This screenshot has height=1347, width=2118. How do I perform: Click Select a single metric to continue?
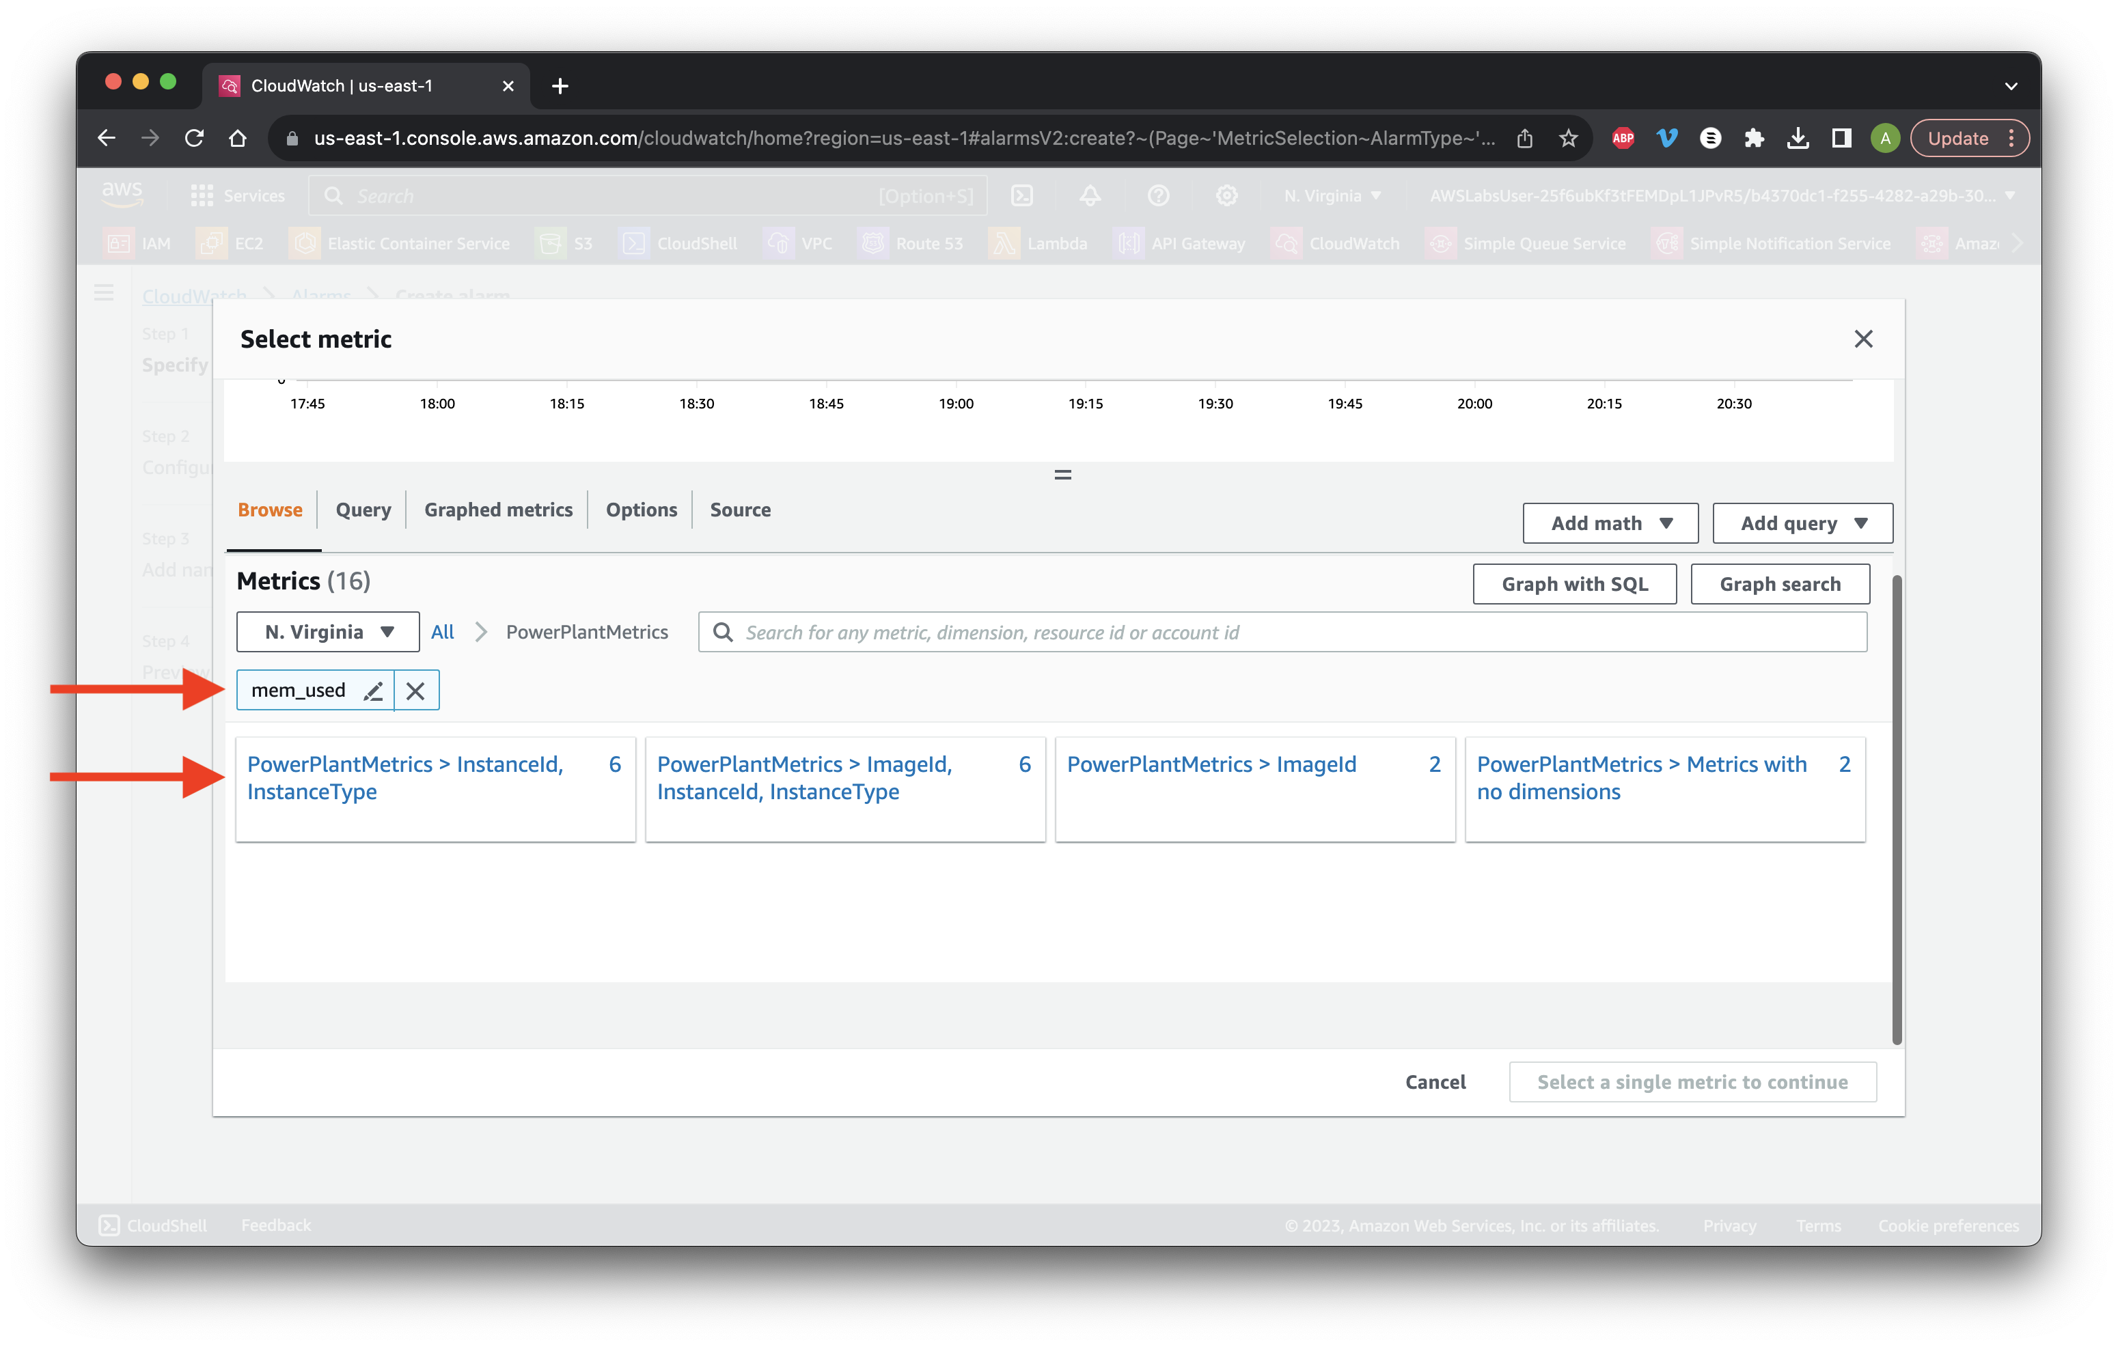click(x=1692, y=1083)
